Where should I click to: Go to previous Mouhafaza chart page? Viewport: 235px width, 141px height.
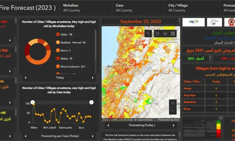[x=26, y=78]
